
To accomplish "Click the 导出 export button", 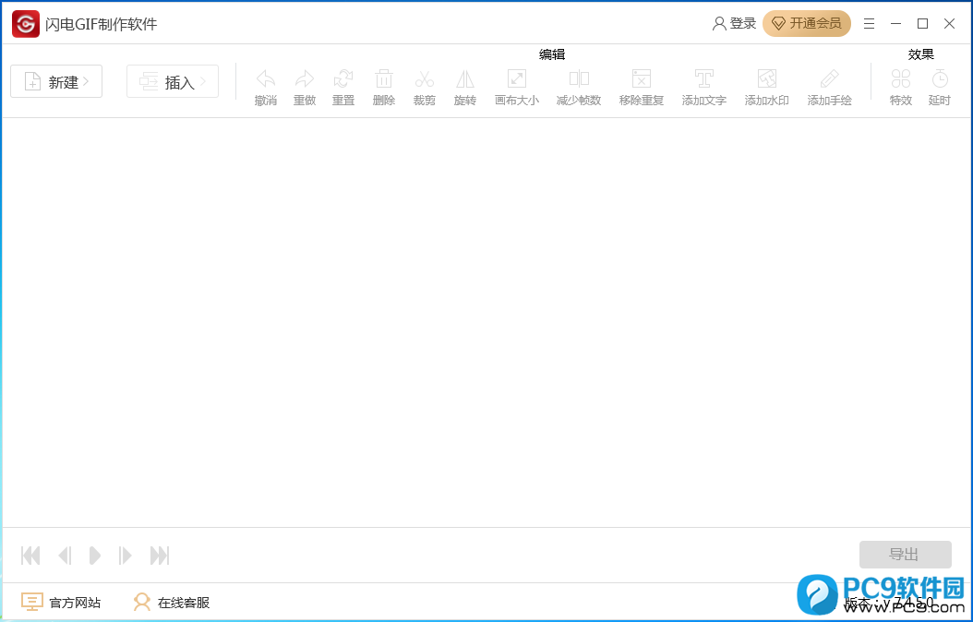I will click(906, 555).
